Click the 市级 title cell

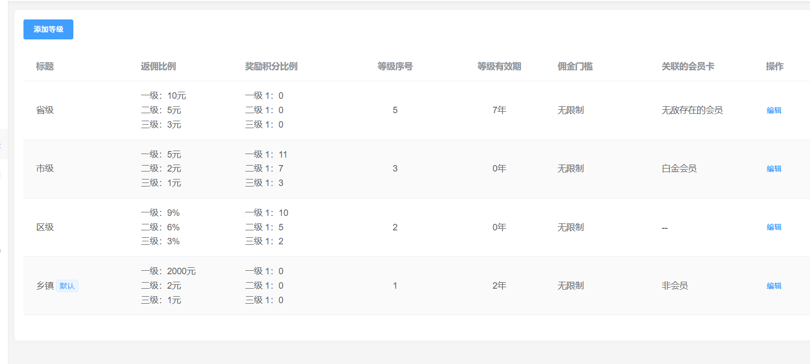click(x=45, y=169)
